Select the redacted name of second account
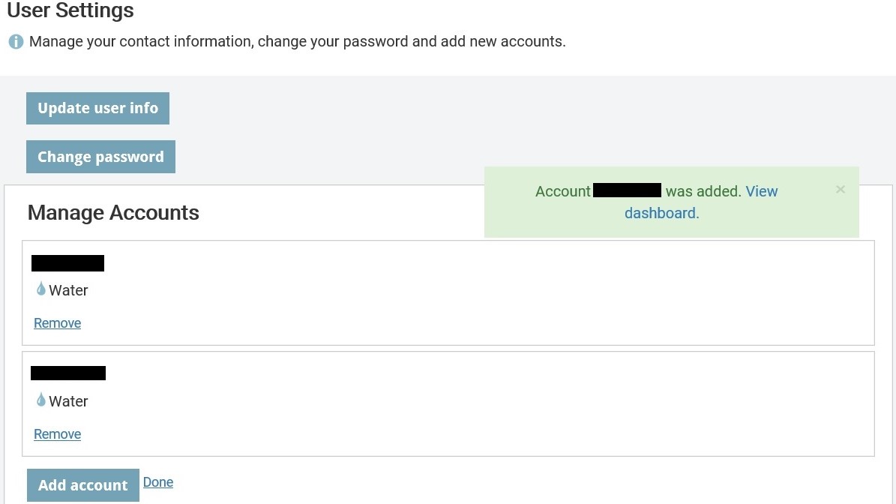This screenshot has width=896, height=504. (68, 373)
